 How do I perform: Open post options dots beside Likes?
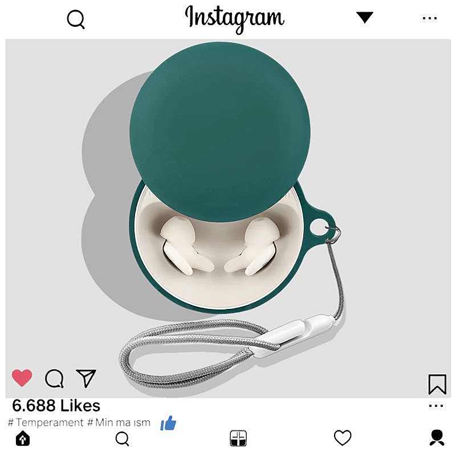click(436, 406)
